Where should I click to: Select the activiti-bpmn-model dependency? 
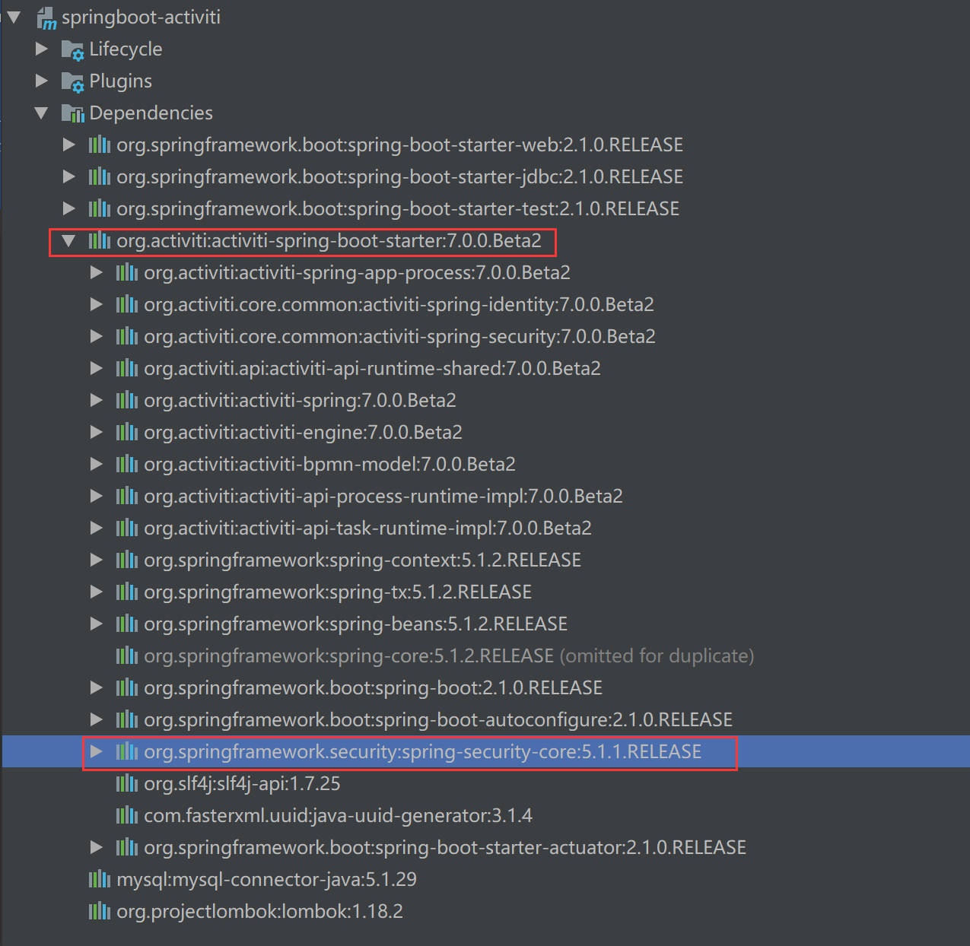[x=329, y=464]
